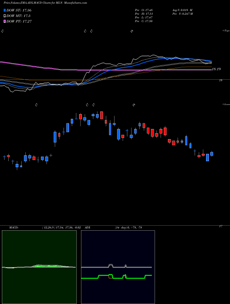Viewport: 230px width, 304px height.
Task: Click the 'Pre H: 17.51' high value
Action: coord(144,14)
